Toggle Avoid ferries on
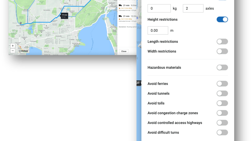 tap(222, 84)
